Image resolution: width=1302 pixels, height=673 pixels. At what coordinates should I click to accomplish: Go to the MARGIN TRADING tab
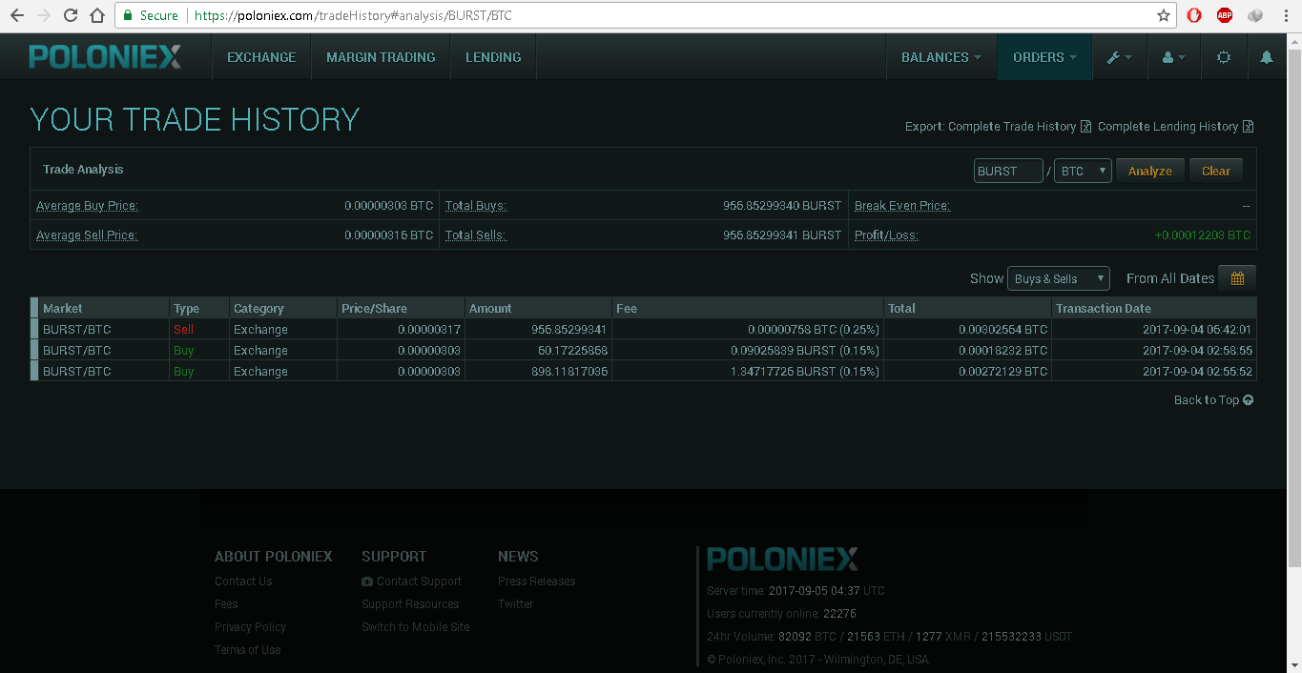381,57
